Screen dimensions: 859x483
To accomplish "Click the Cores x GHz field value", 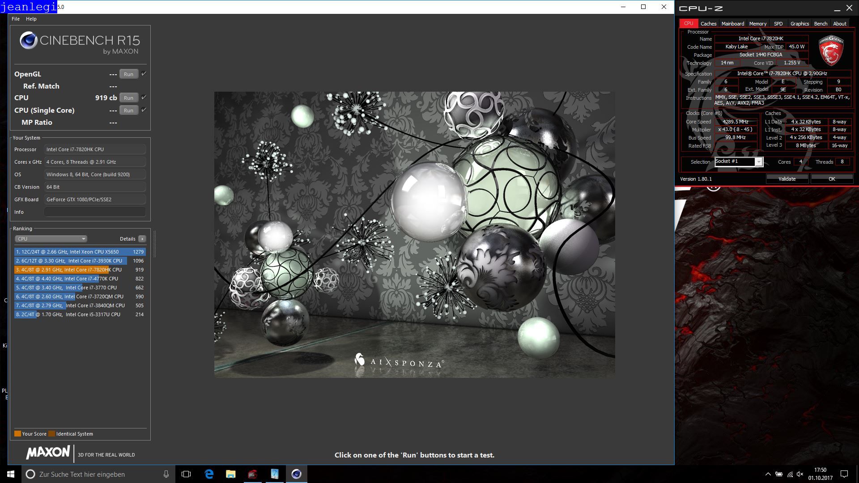I will [x=95, y=162].
